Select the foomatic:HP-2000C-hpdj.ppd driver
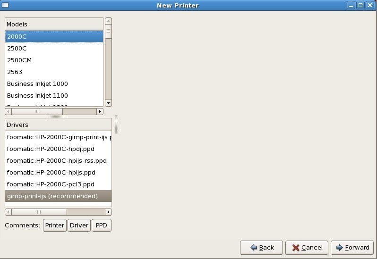The image size is (377, 259). coord(58,149)
